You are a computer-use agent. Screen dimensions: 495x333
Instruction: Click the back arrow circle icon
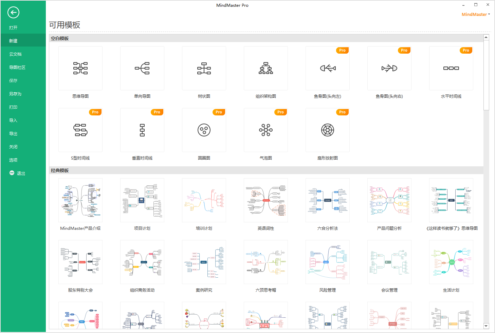[13, 13]
